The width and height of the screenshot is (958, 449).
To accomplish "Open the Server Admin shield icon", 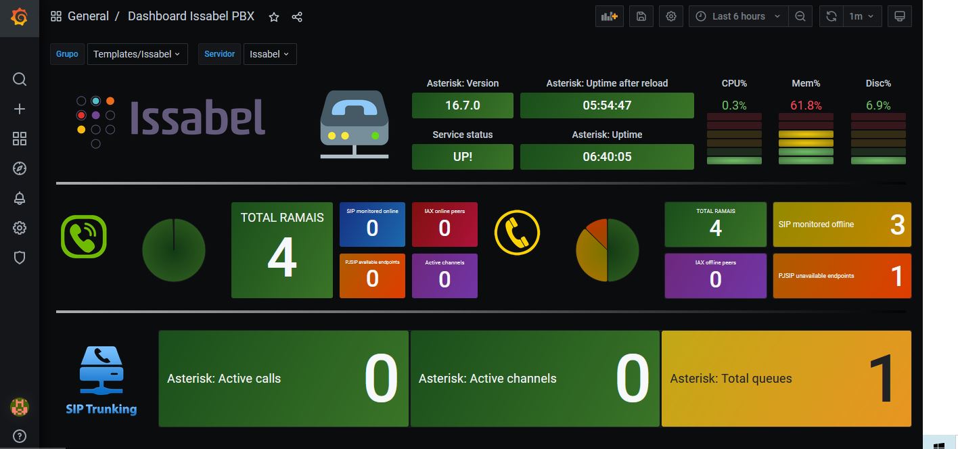I will pyautogui.click(x=20, y=257).
